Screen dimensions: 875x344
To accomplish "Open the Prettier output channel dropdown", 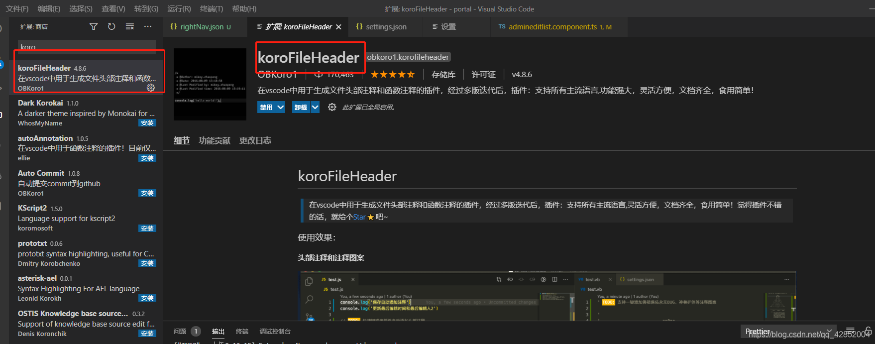I will point(788,332).
